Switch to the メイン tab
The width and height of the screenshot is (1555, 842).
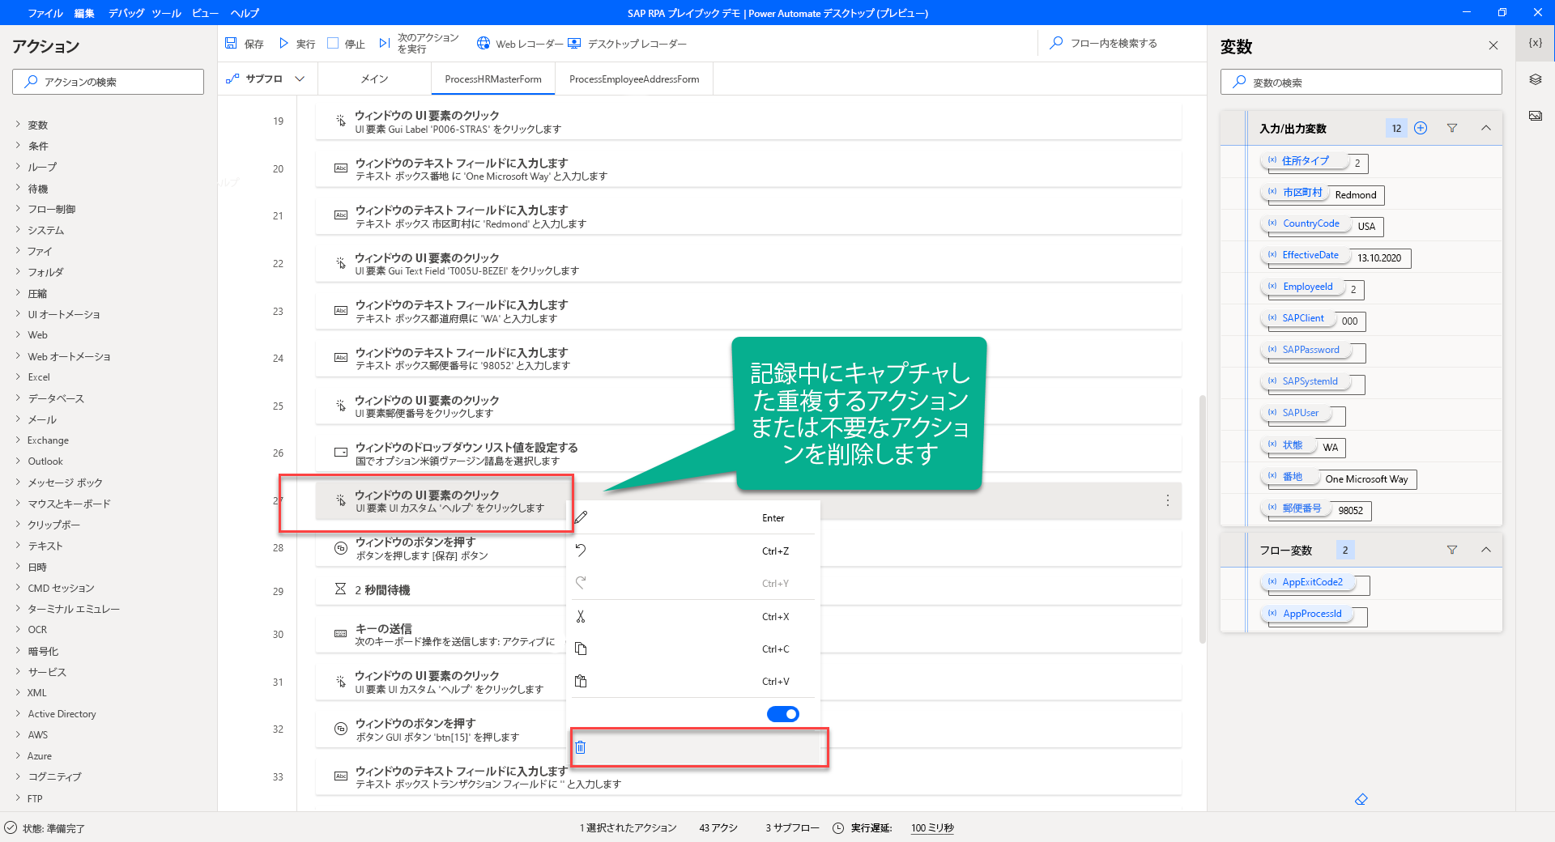[x=374, y=79]
